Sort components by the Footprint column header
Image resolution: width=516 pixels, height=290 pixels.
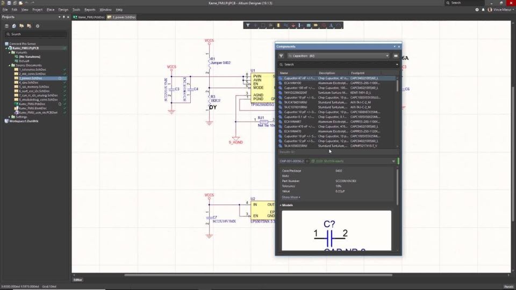(358, 73)
